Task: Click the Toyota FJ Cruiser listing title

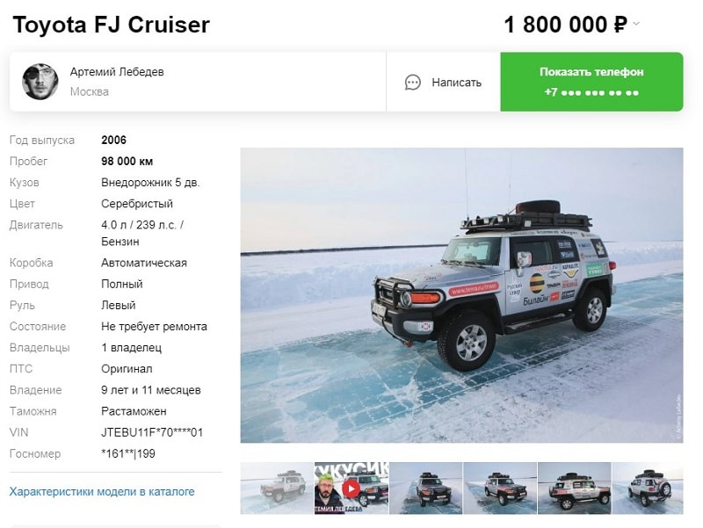Action: pos(112,25)
